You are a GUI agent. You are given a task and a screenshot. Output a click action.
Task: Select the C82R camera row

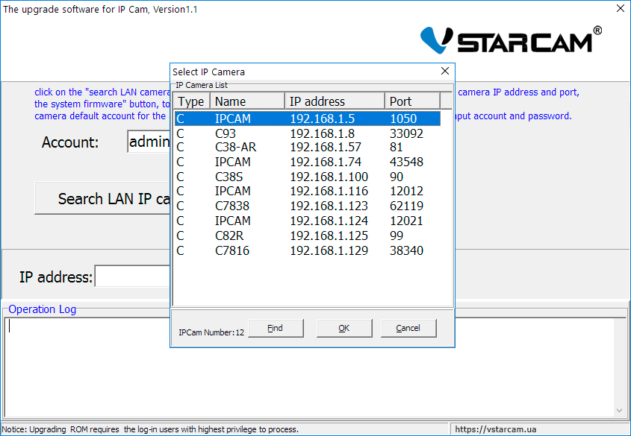coord(308,236)
